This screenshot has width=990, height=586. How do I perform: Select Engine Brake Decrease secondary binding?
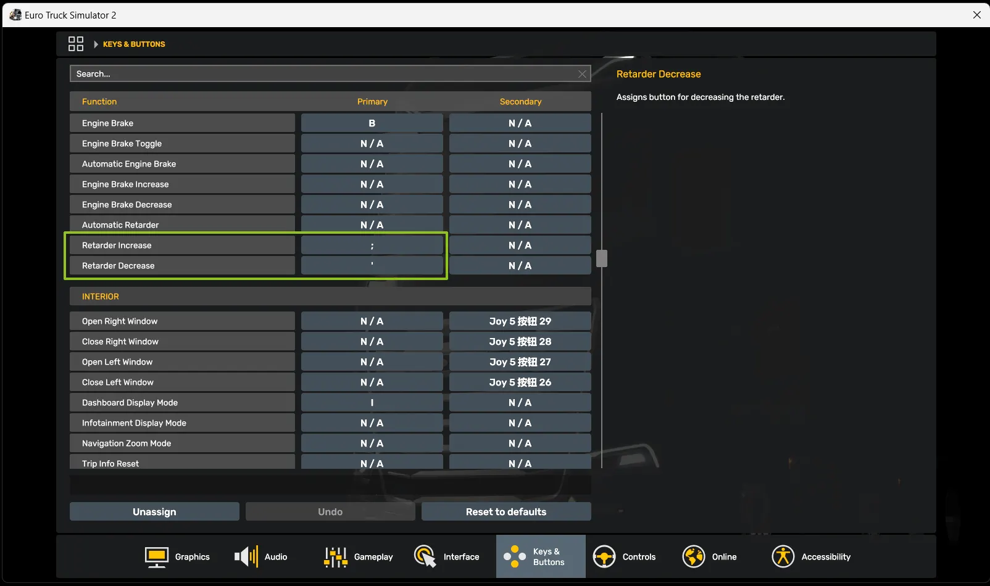click(x=520, y=204)
